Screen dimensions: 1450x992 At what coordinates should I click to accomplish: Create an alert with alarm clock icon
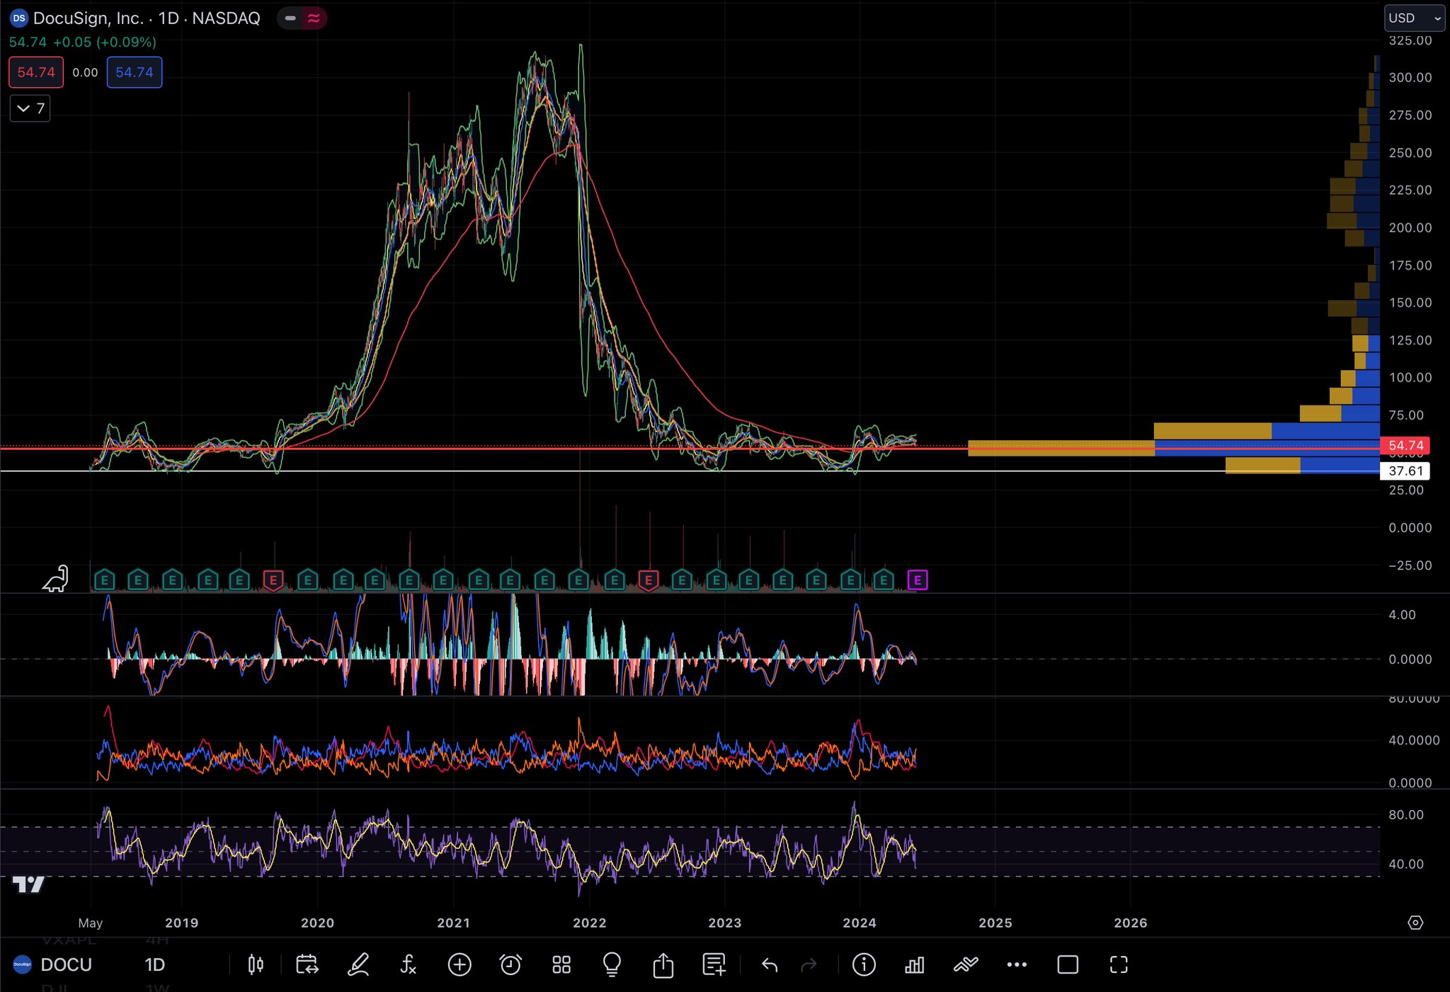click(510, 964)
